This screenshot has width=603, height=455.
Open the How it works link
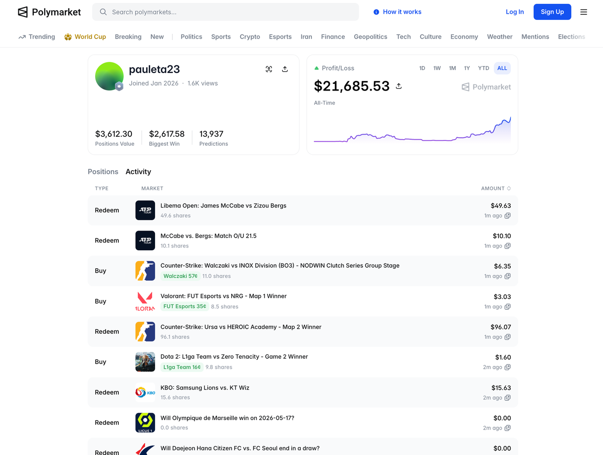pos(402,12)
